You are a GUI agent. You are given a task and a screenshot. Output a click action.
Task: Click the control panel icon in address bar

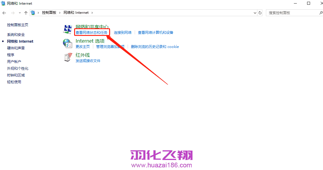click(33, 13)
